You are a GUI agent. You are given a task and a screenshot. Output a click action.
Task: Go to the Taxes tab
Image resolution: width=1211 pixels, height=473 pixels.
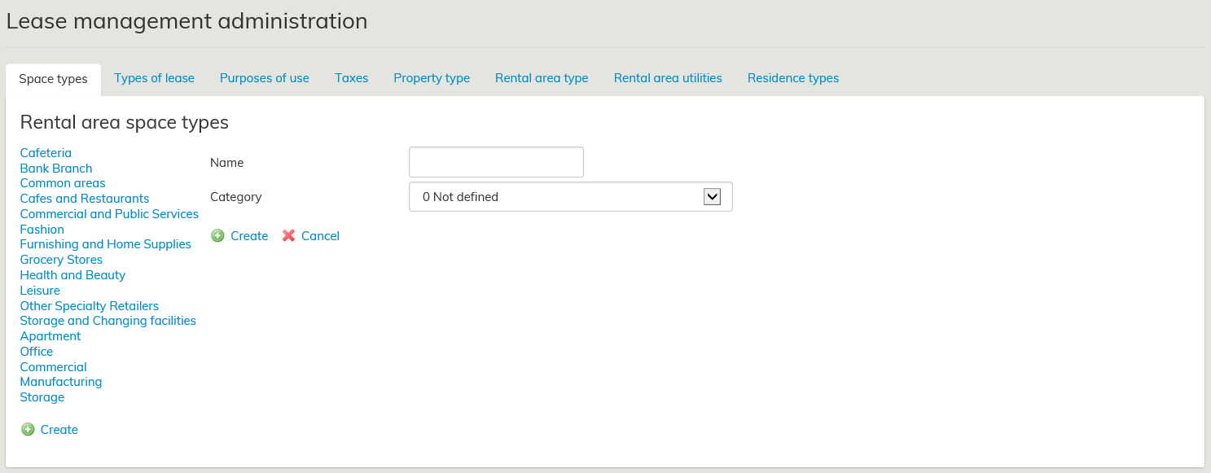(352, 78)
